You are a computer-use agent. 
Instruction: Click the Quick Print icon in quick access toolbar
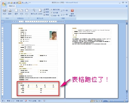[x=17, y=3]
